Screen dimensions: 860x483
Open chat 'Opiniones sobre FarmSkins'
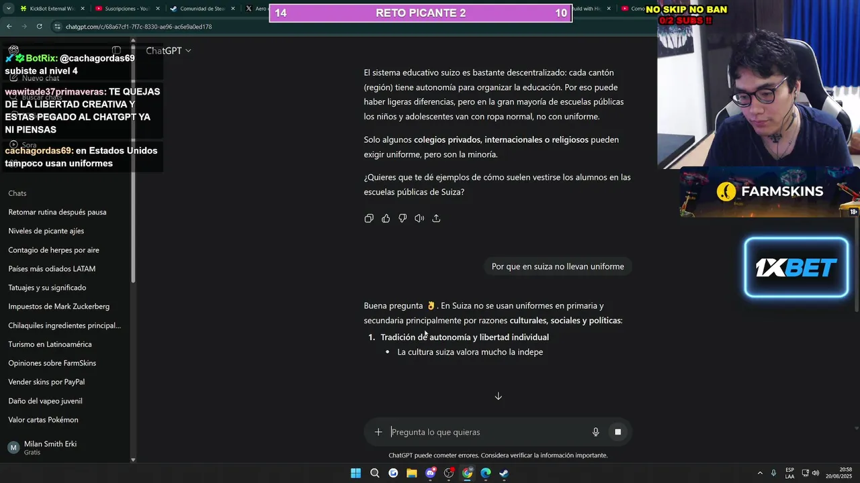pyautogui.click(x=66, y=363)
